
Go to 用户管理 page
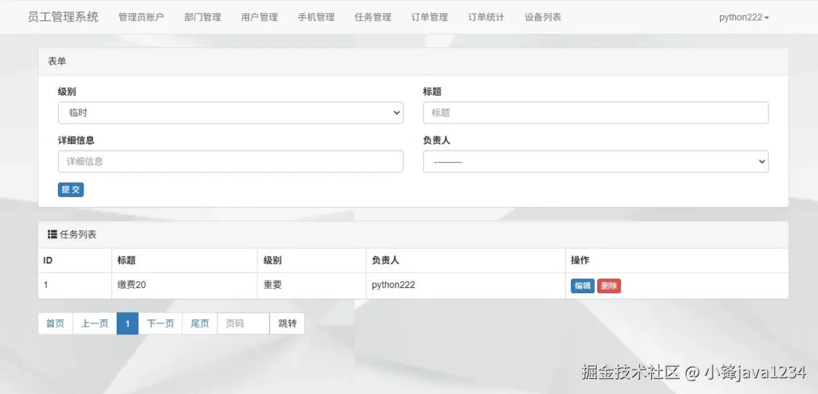click(x=260, y=17)
